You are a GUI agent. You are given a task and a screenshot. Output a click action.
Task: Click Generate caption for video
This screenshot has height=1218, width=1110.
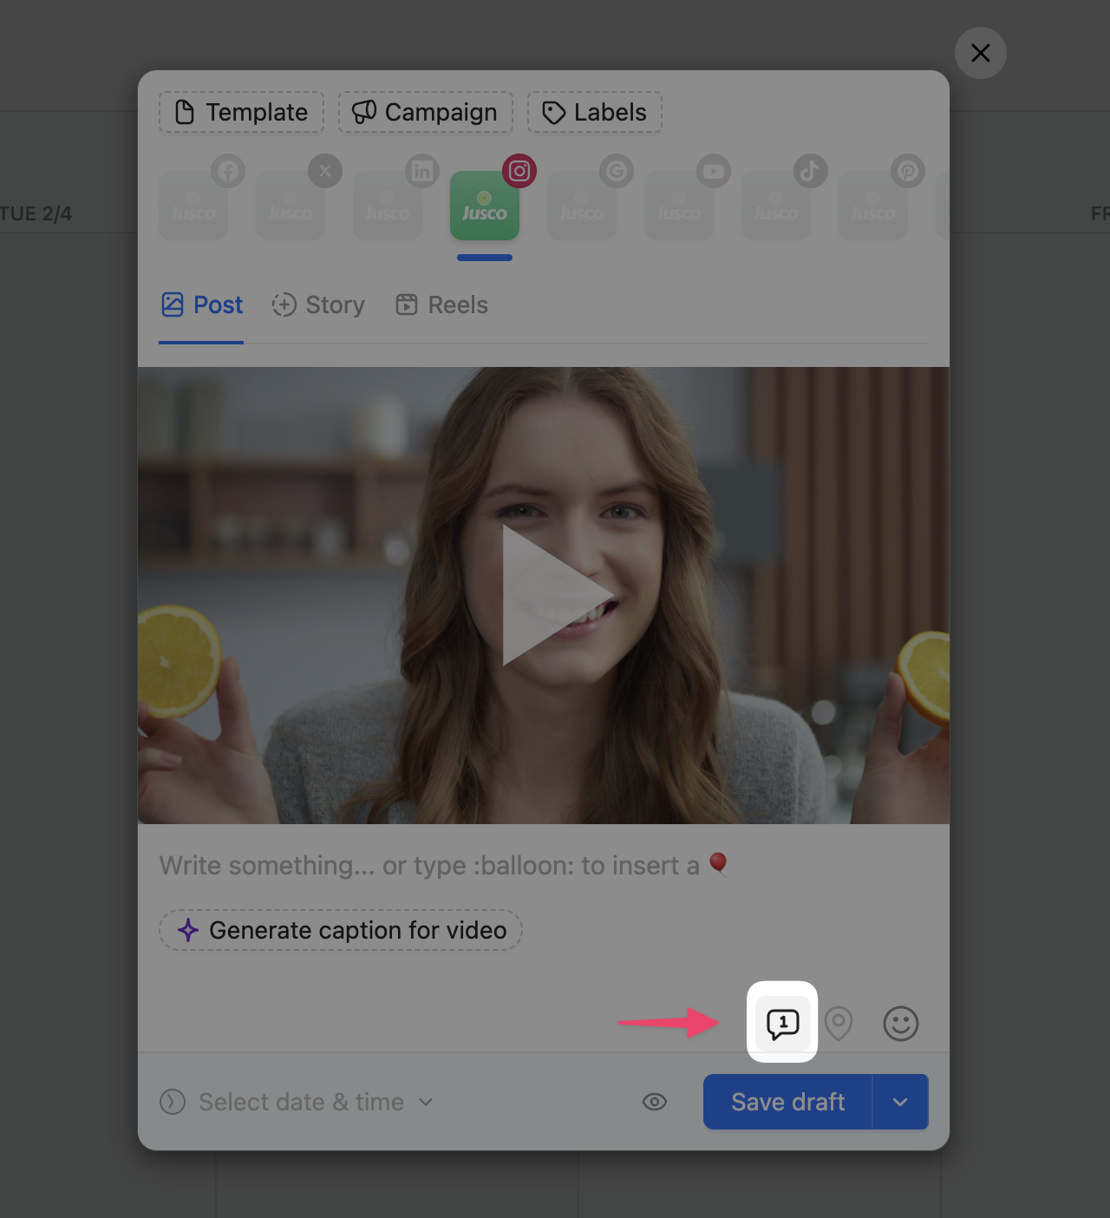click(341, 930)
